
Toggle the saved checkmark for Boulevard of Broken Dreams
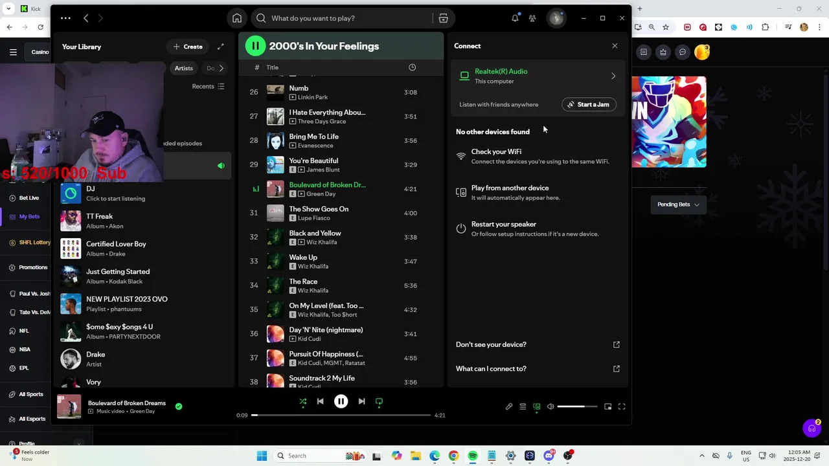(x=179, y=406)
